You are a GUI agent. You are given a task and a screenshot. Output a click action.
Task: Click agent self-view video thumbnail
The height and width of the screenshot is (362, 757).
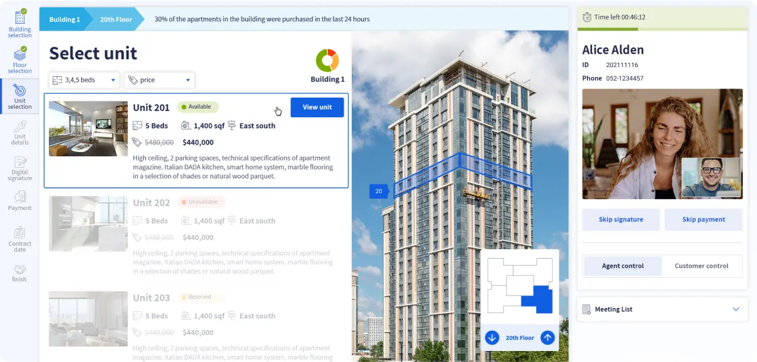[711, 177]
